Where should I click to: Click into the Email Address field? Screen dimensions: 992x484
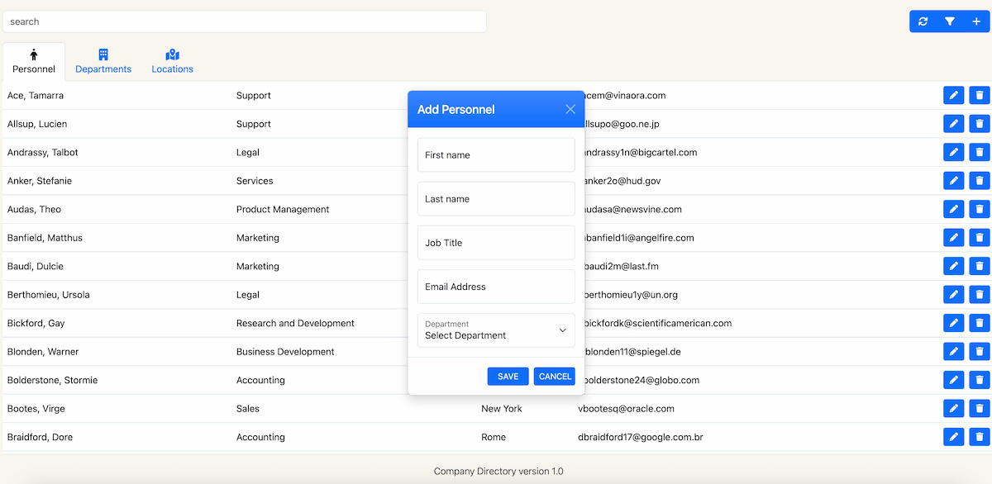click(x=496, y=287)
